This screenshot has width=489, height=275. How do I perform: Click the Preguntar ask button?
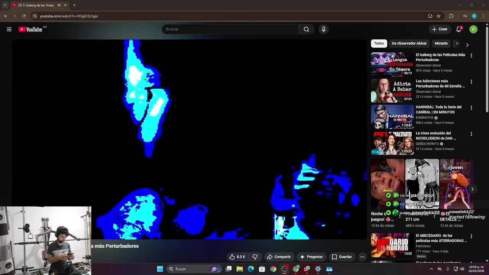(x=311, y=257)
